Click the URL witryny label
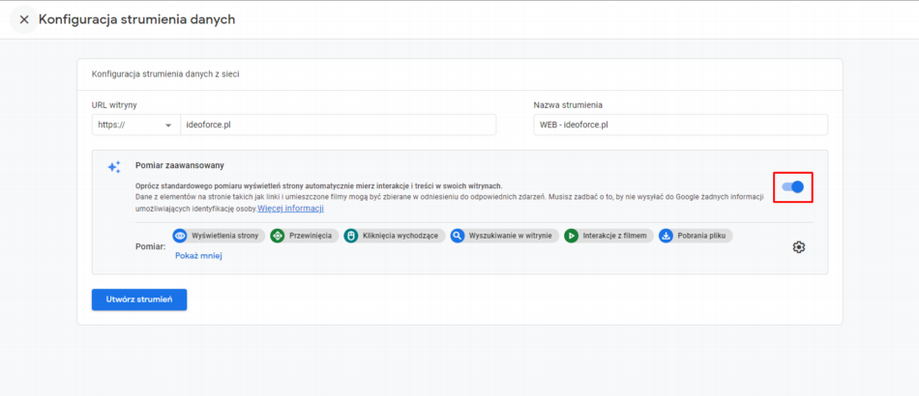The width and height of the screenshot is (919, 396). click(119, 104)
